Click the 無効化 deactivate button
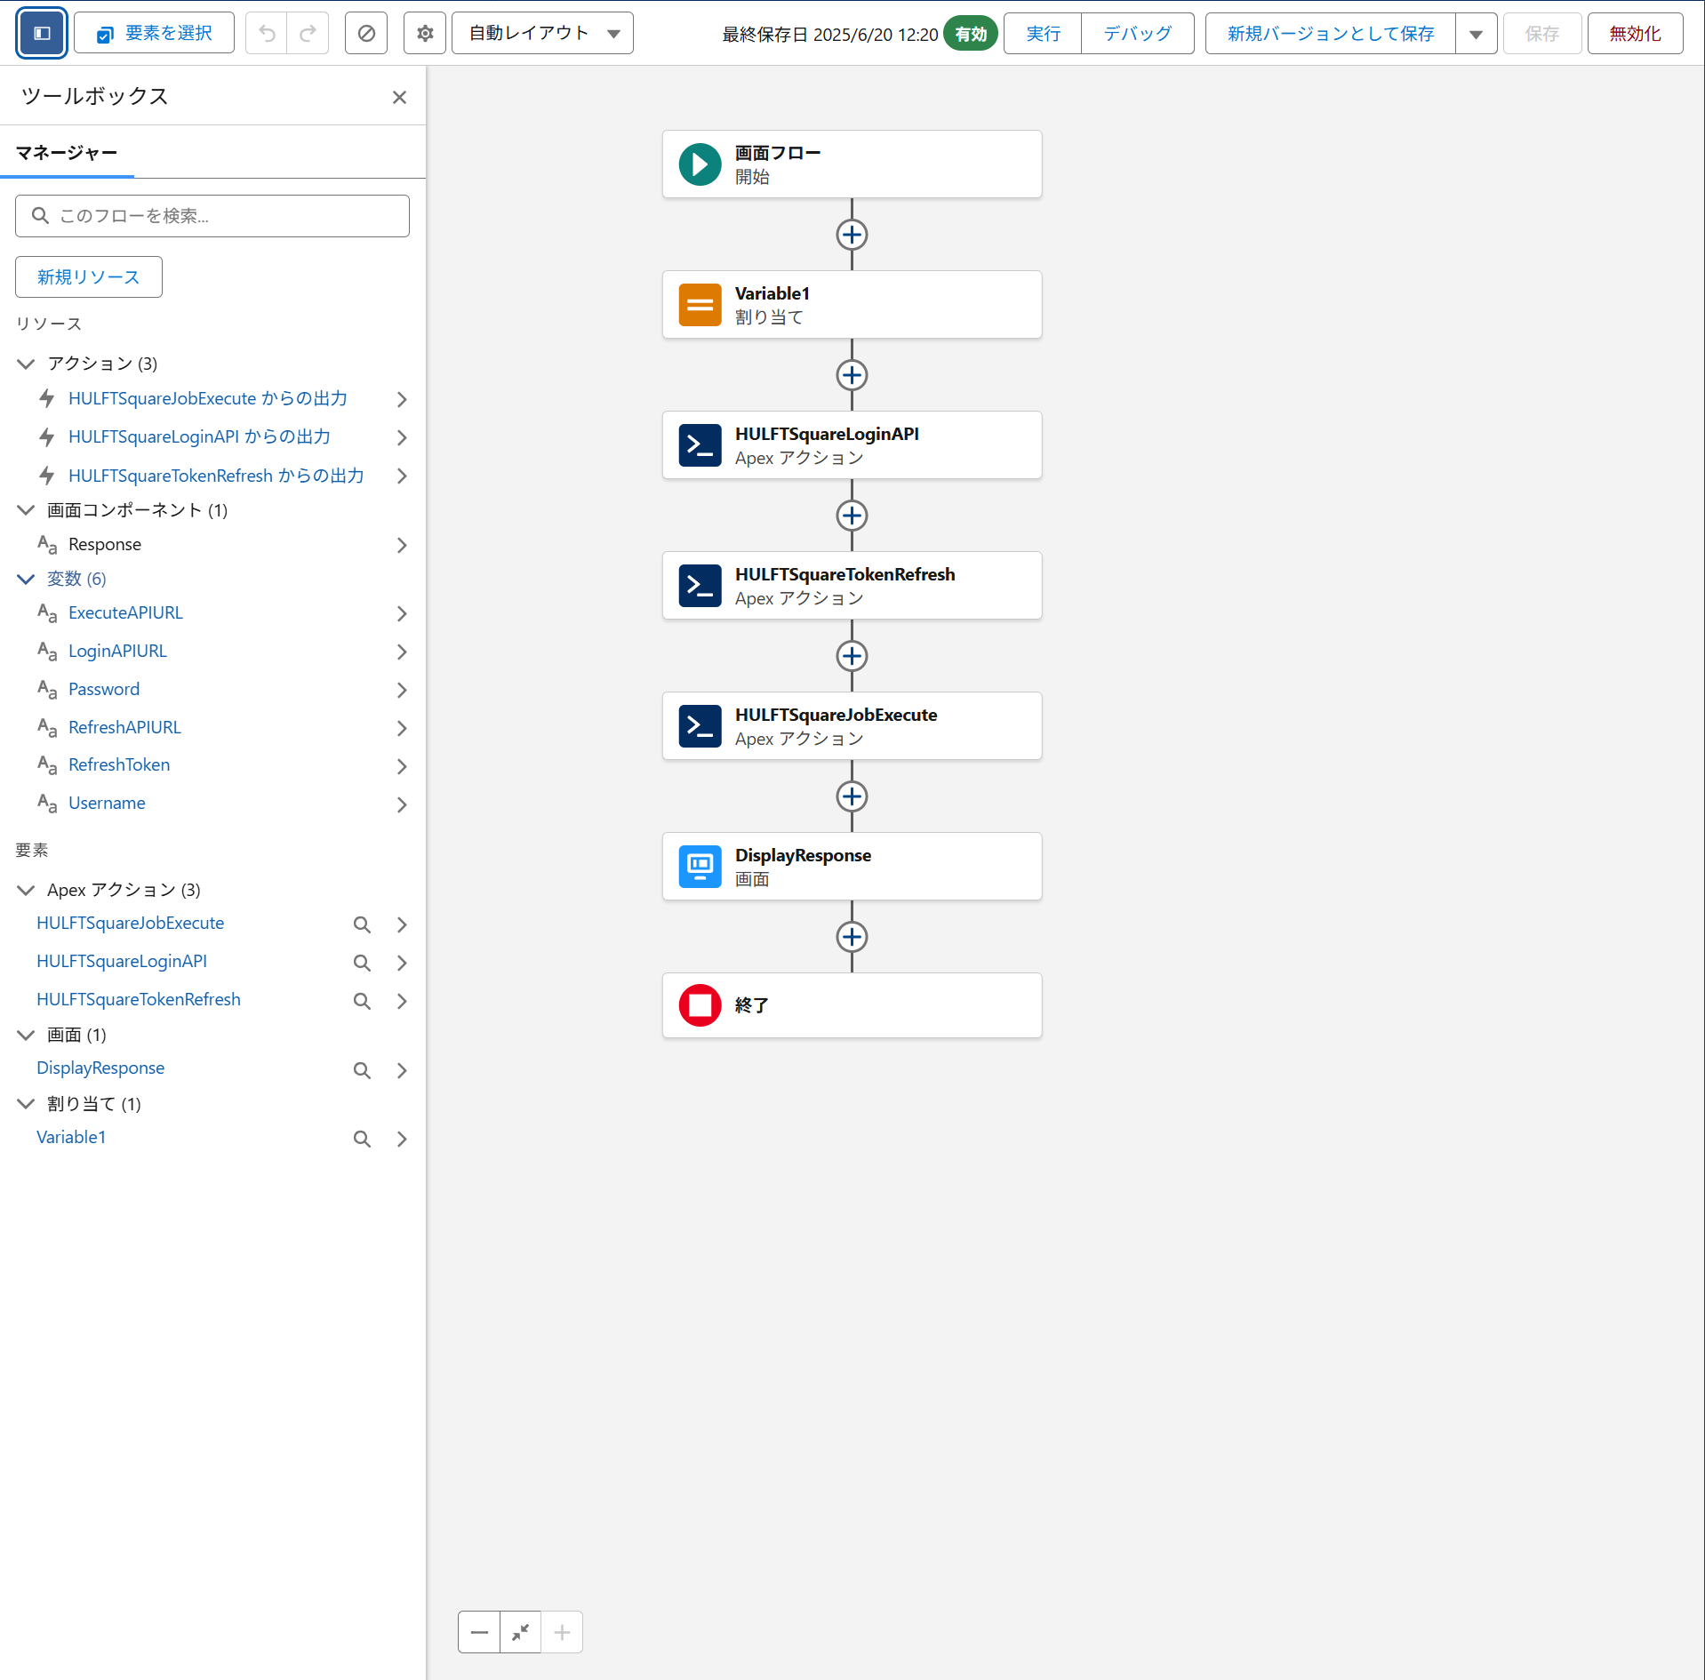This screenshot has width=1705, height=1680. click(1635, 34)
